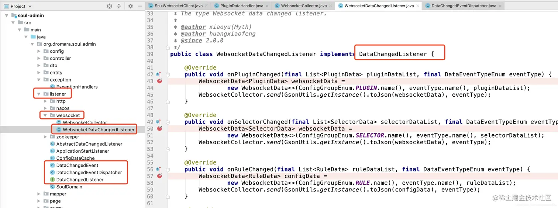Expand the config package arrow
Image resolution: width=558 pixels, height=208 pixels.
coord(39,51)
